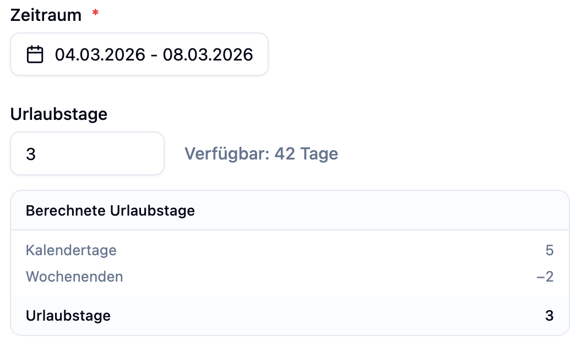Click the Kalendertage value 5

tap(549, 250)
